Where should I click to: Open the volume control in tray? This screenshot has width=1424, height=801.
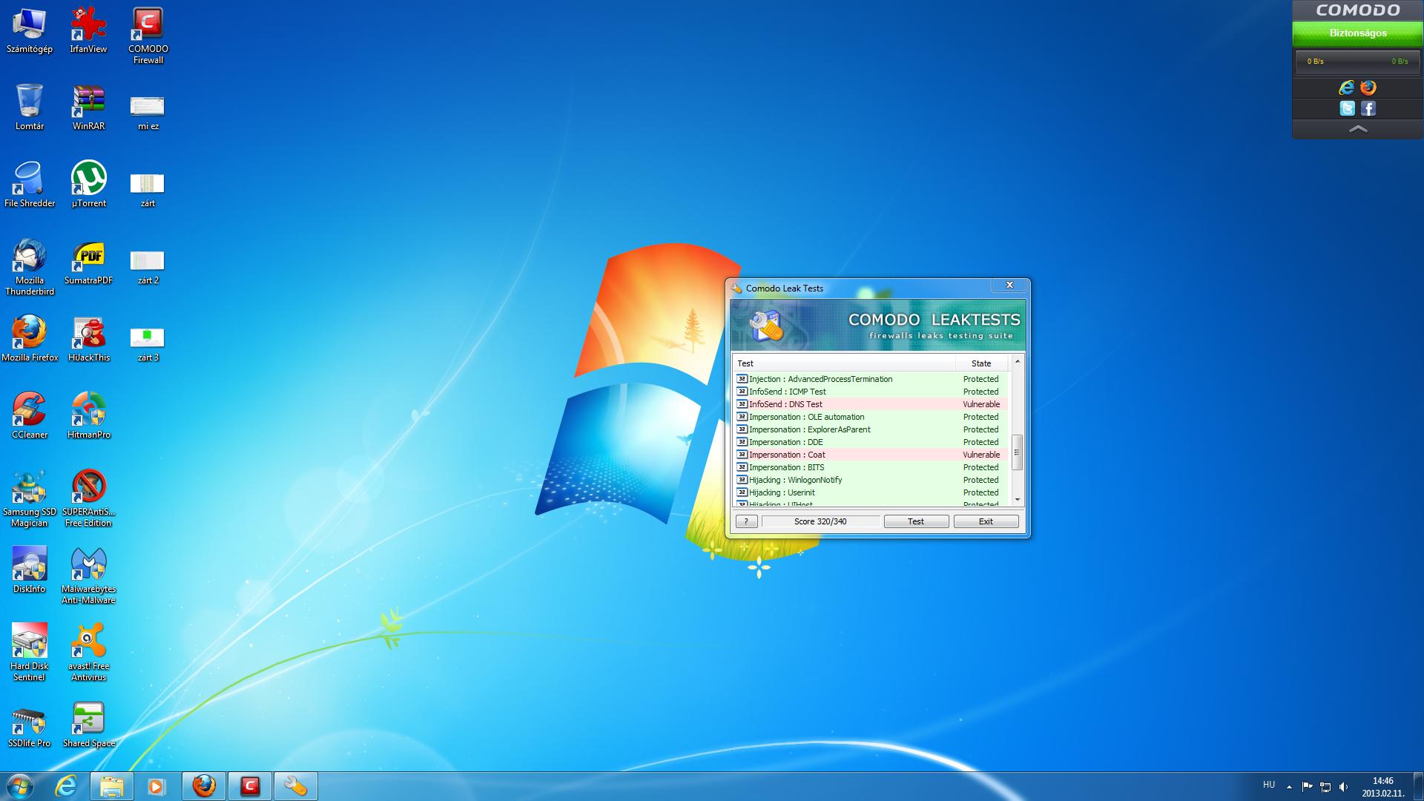click(1343, 787)
